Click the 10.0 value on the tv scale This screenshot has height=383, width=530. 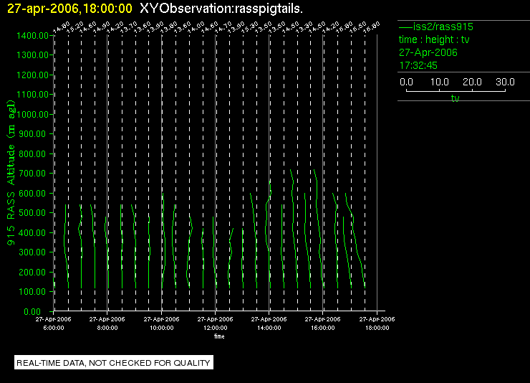[440, 82]
